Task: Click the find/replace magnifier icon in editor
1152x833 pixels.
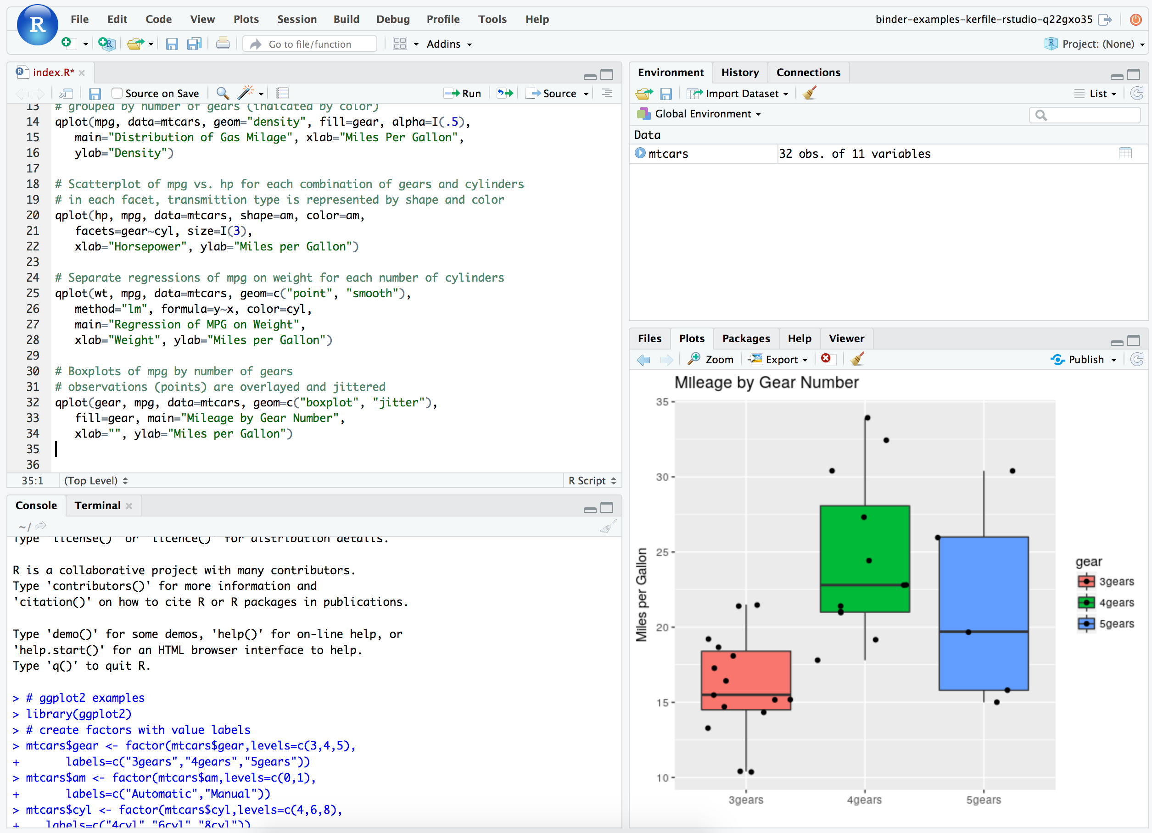Action: [222, 94]
